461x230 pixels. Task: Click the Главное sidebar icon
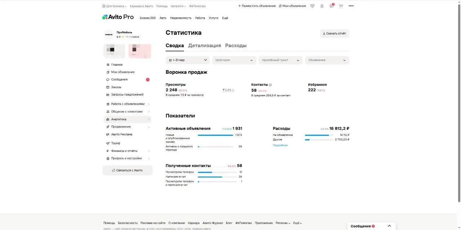(x=108, y=65)
